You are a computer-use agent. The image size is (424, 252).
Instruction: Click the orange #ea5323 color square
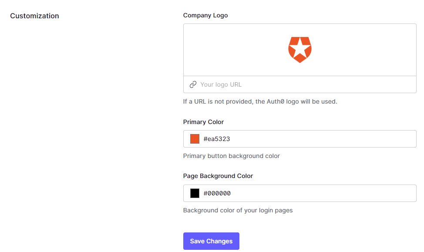click(x=195, y=138)
